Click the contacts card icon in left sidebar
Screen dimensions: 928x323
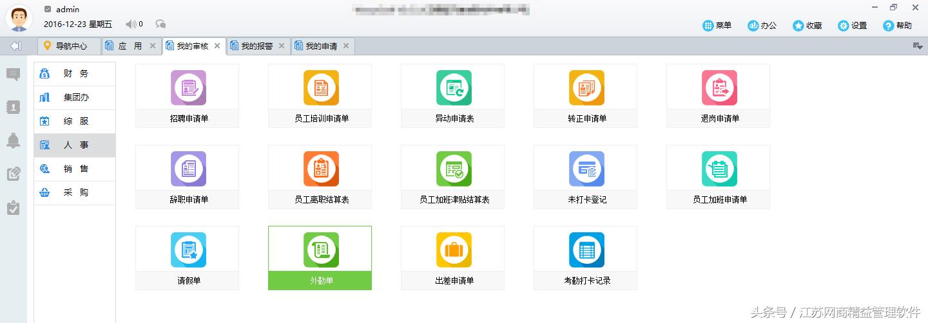coord(13,107)
